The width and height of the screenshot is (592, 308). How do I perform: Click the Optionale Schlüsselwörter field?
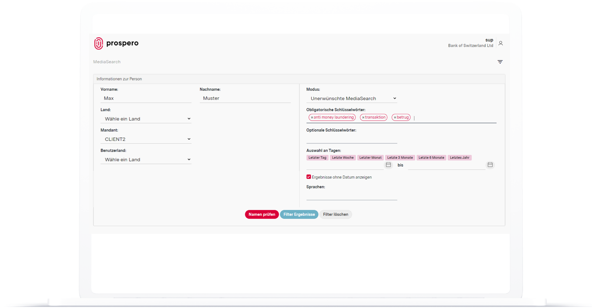352,139
